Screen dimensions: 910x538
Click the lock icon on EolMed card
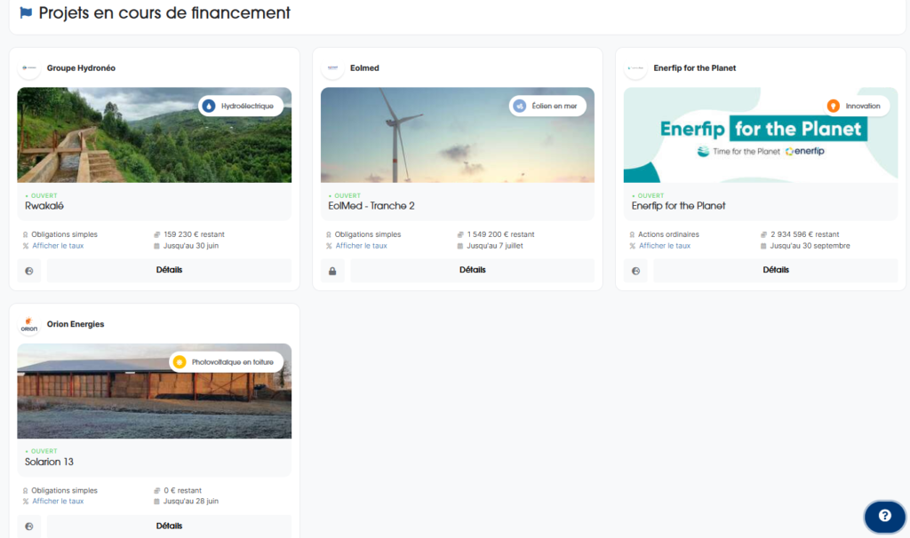coord(332,271)
